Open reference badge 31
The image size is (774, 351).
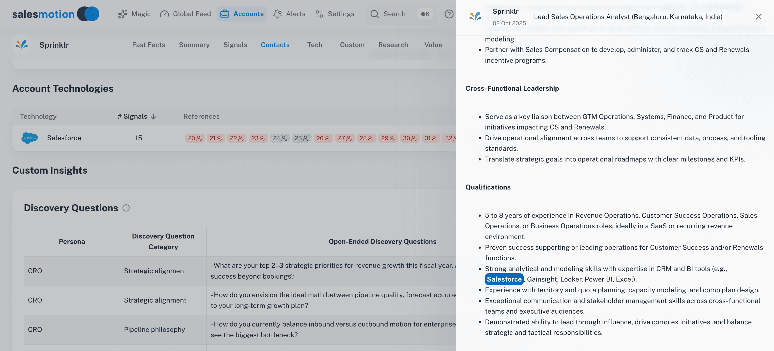point(431,138)
